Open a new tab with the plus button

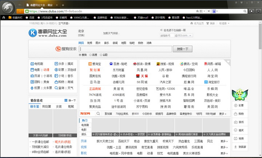tap(63, 5)
